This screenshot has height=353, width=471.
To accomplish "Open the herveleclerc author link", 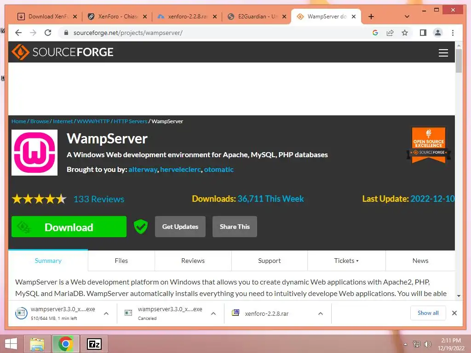I will (180, 170).
